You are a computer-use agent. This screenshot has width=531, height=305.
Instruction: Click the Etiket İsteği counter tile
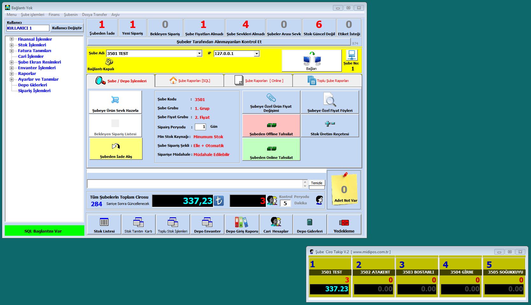pyautogui.click(x=349, y=28)
